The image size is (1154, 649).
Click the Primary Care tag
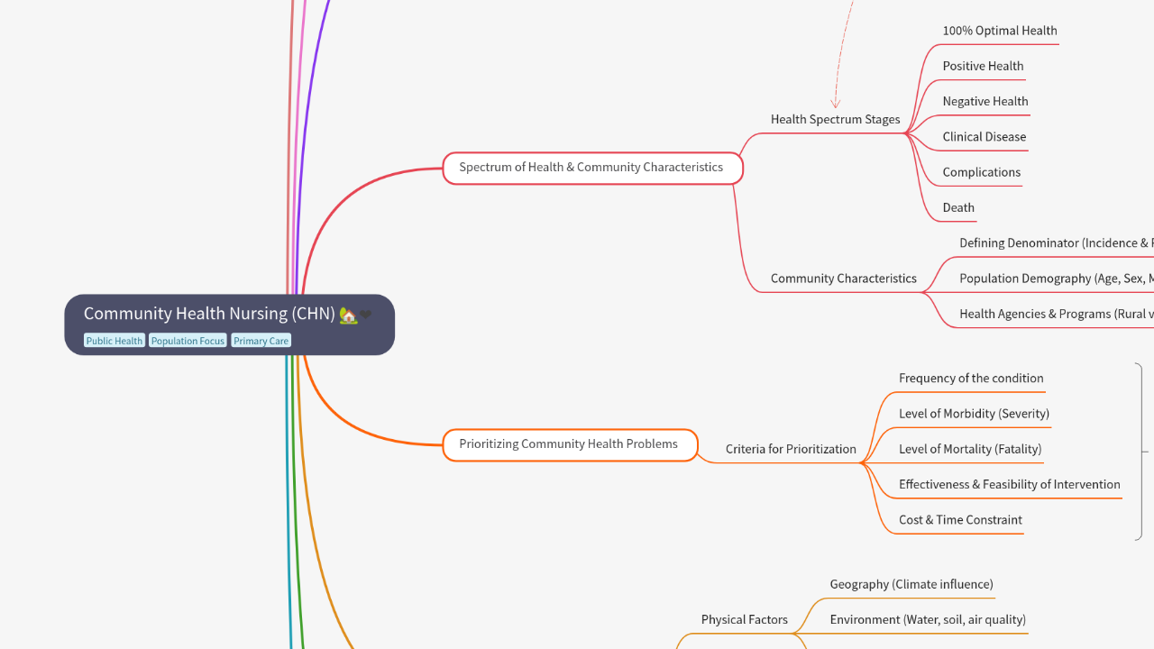[261, 341]
